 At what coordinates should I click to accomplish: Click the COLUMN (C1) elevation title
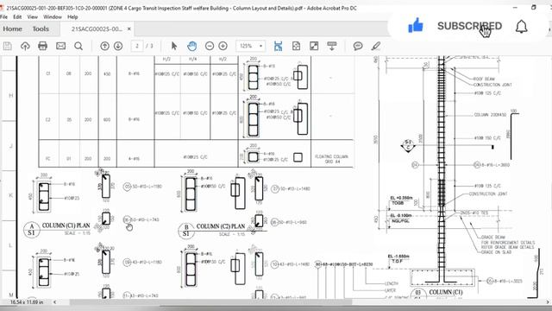pyautogui.click(x=446, y=292)
